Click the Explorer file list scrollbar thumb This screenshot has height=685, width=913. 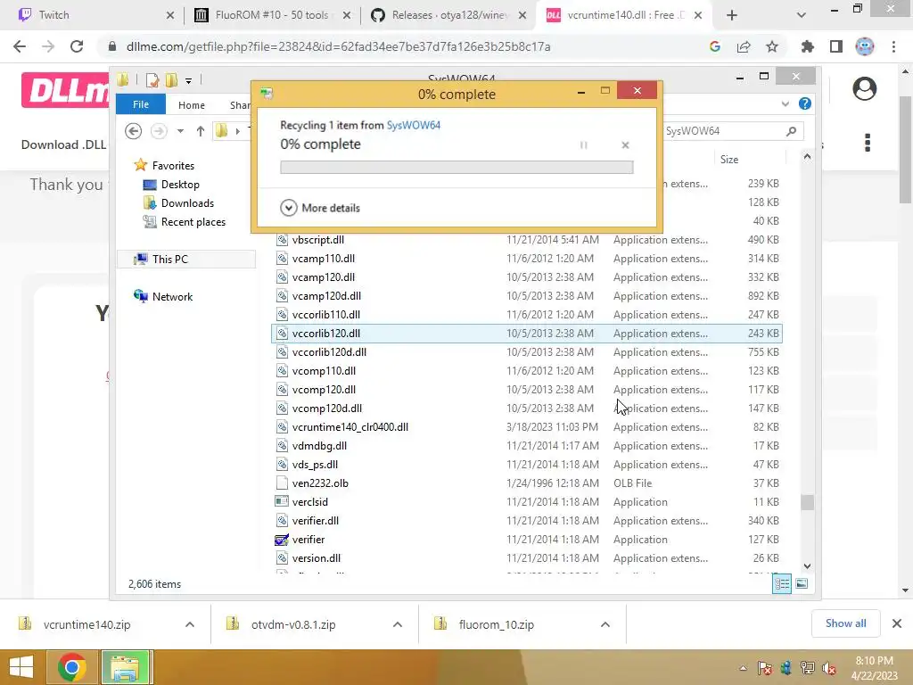[x=807, y=502]
